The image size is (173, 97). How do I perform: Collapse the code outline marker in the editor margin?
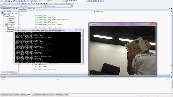pyautogui.click(x=21, y=16)
